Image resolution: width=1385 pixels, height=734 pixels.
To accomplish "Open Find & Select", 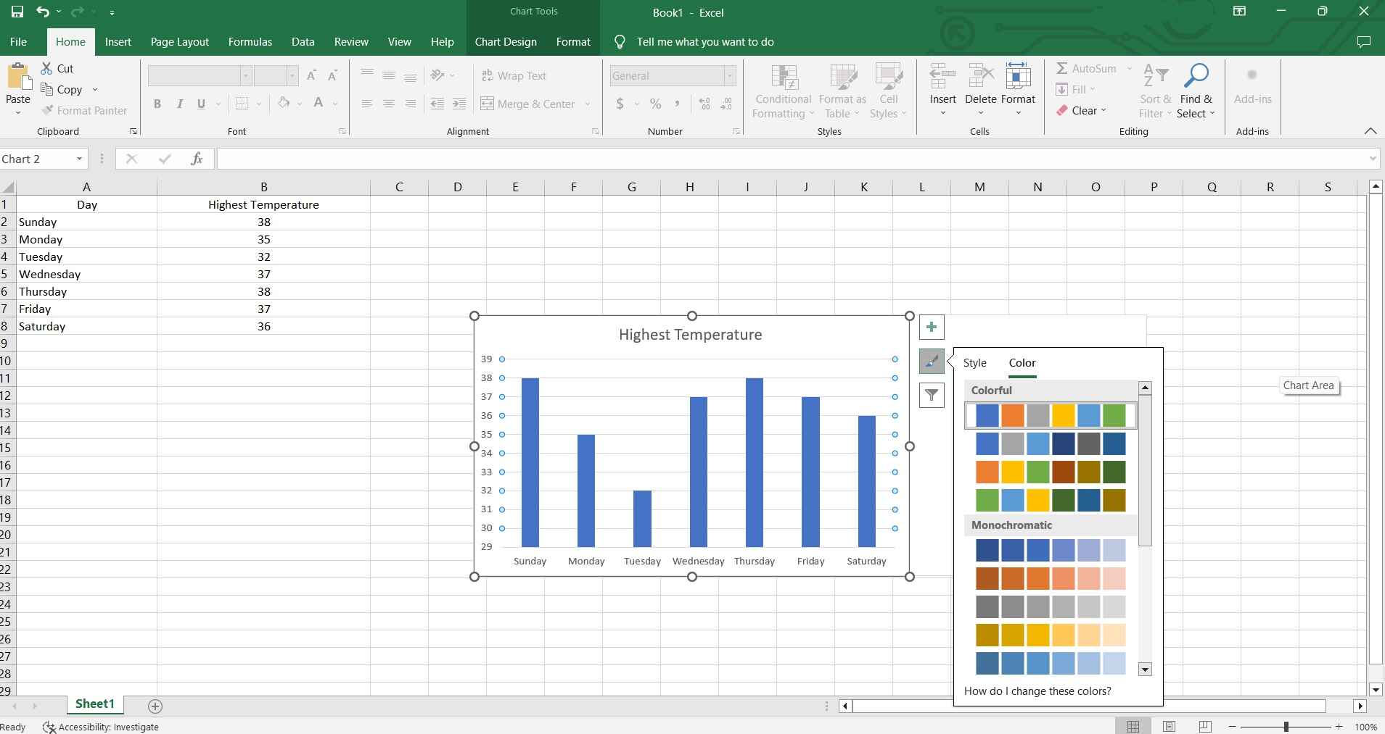I will pyautogui.click(x=1196, y=91).
